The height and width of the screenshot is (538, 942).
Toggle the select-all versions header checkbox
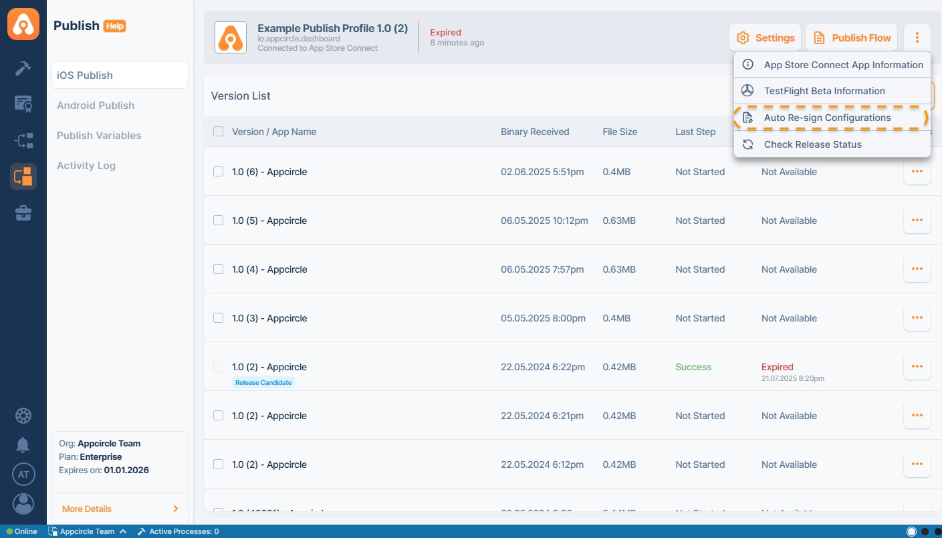tap(218, 132)
